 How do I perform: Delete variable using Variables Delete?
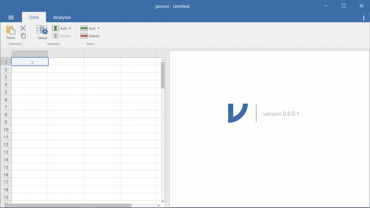pyautogui.click(x=62, y=36)
